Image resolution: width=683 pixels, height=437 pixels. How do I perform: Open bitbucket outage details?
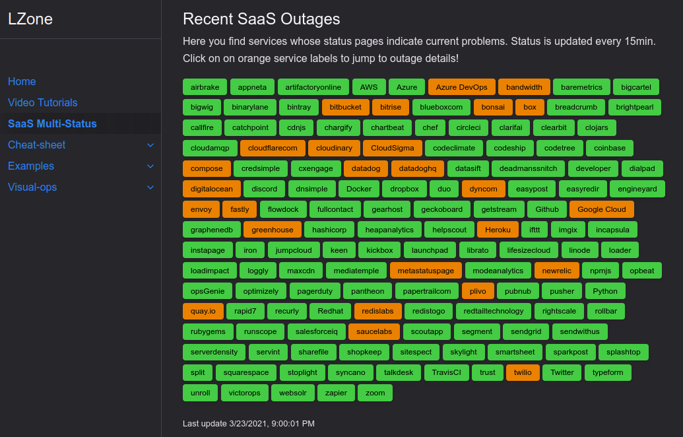[x=345, y=107]
